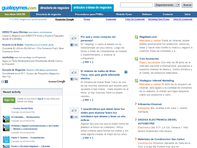Image resolution: width=197 pixels, height=148 pixels.
Task: Click the 'Pymes' ad link
Action: [x=87, y=19]
